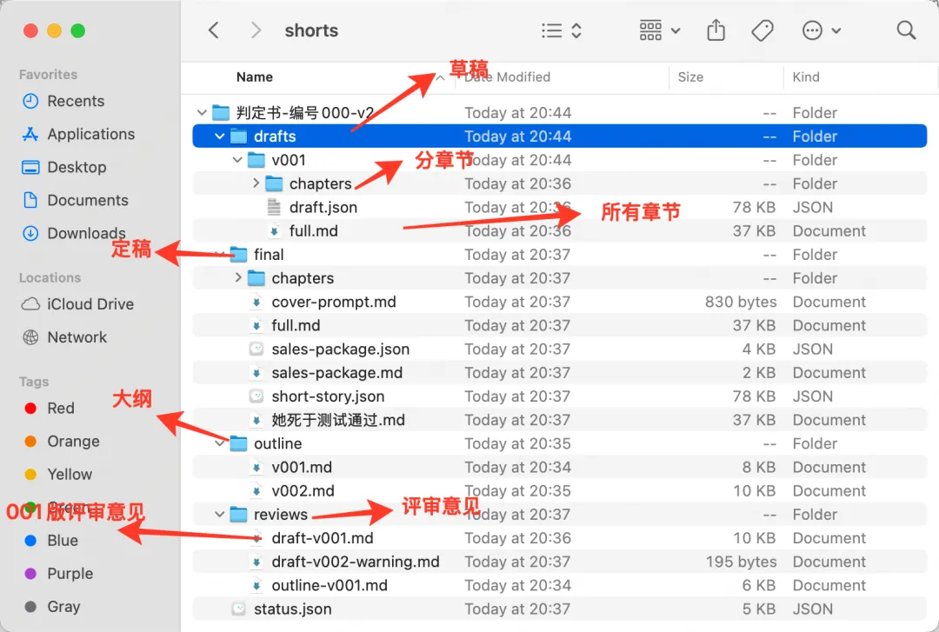
Task: Click the Search magnifier icon
Action: [906, 30]
